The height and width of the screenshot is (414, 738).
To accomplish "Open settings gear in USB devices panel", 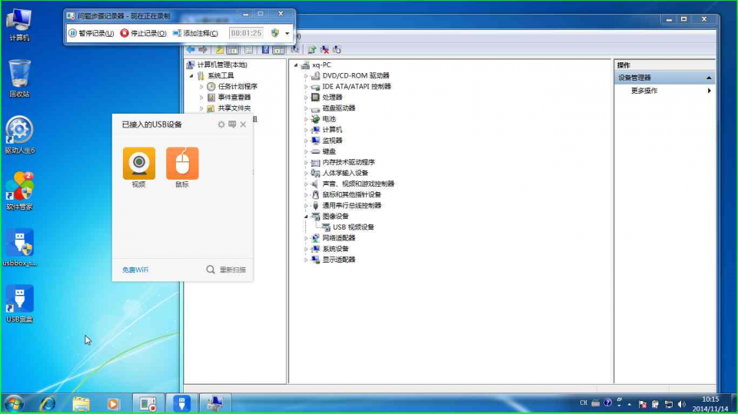I will click(221, 124).
